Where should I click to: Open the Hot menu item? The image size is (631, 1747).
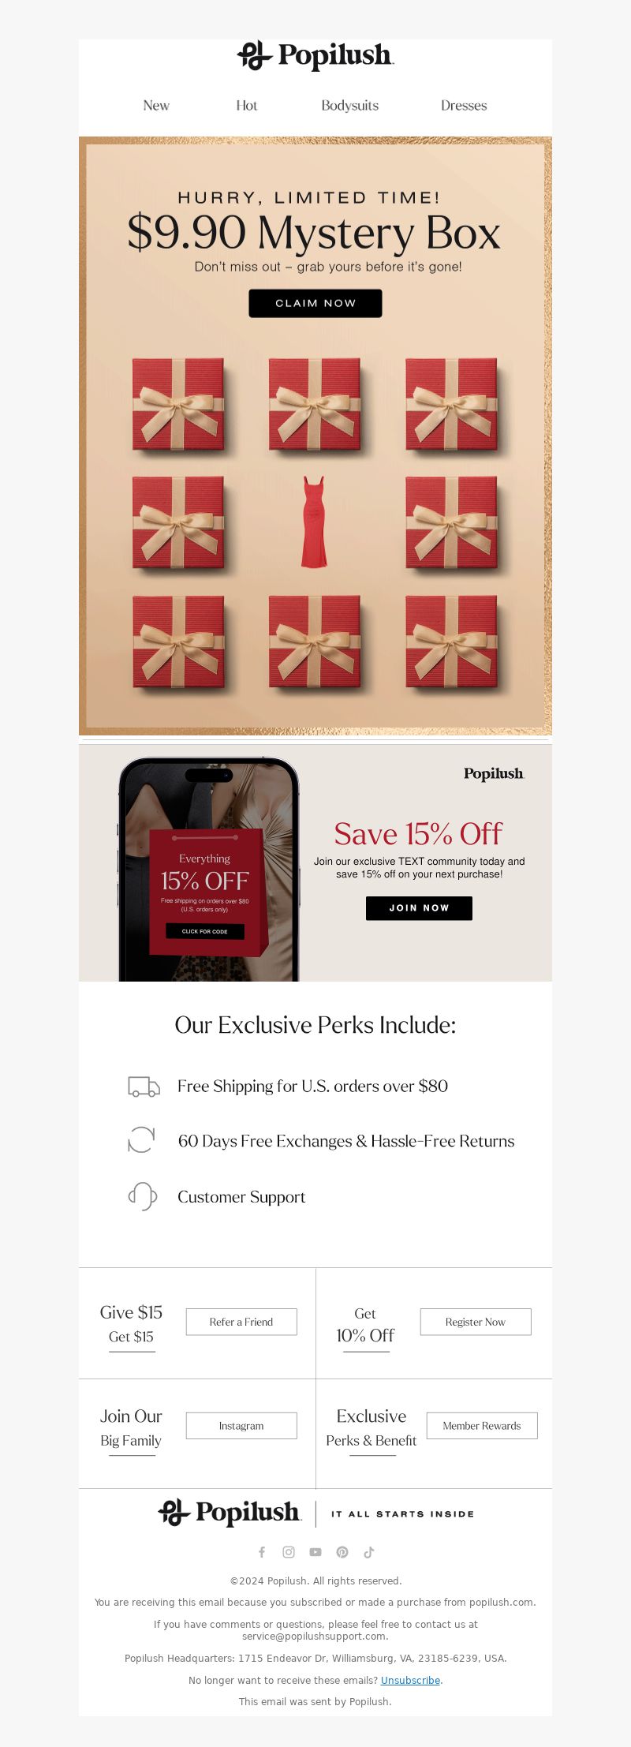coord(247,106)
